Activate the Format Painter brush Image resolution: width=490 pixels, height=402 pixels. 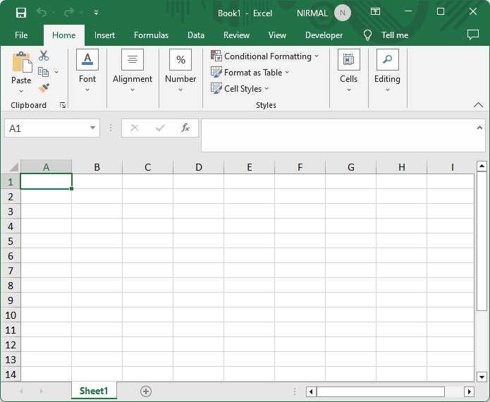point(44,88)
